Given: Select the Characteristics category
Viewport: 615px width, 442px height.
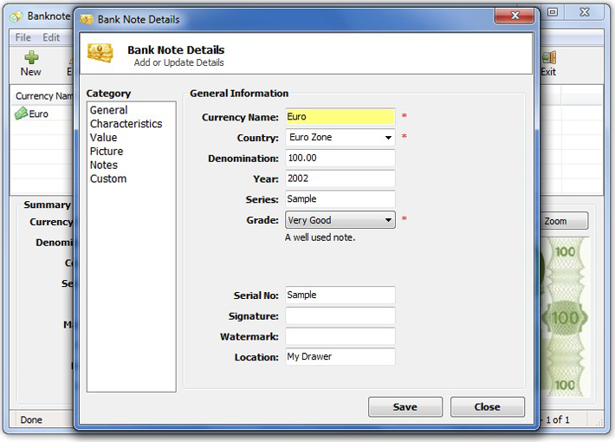Looking at the screenshot, I should tap(126, 124).
